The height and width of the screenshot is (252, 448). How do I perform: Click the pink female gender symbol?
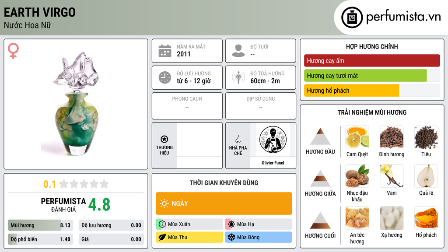pos(13,51)
